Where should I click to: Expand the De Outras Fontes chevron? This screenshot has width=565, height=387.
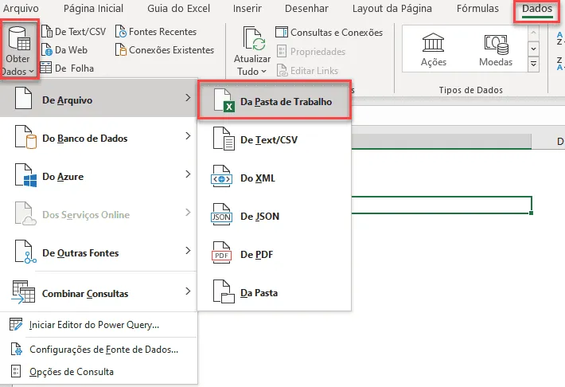click(x=188, y=251)
